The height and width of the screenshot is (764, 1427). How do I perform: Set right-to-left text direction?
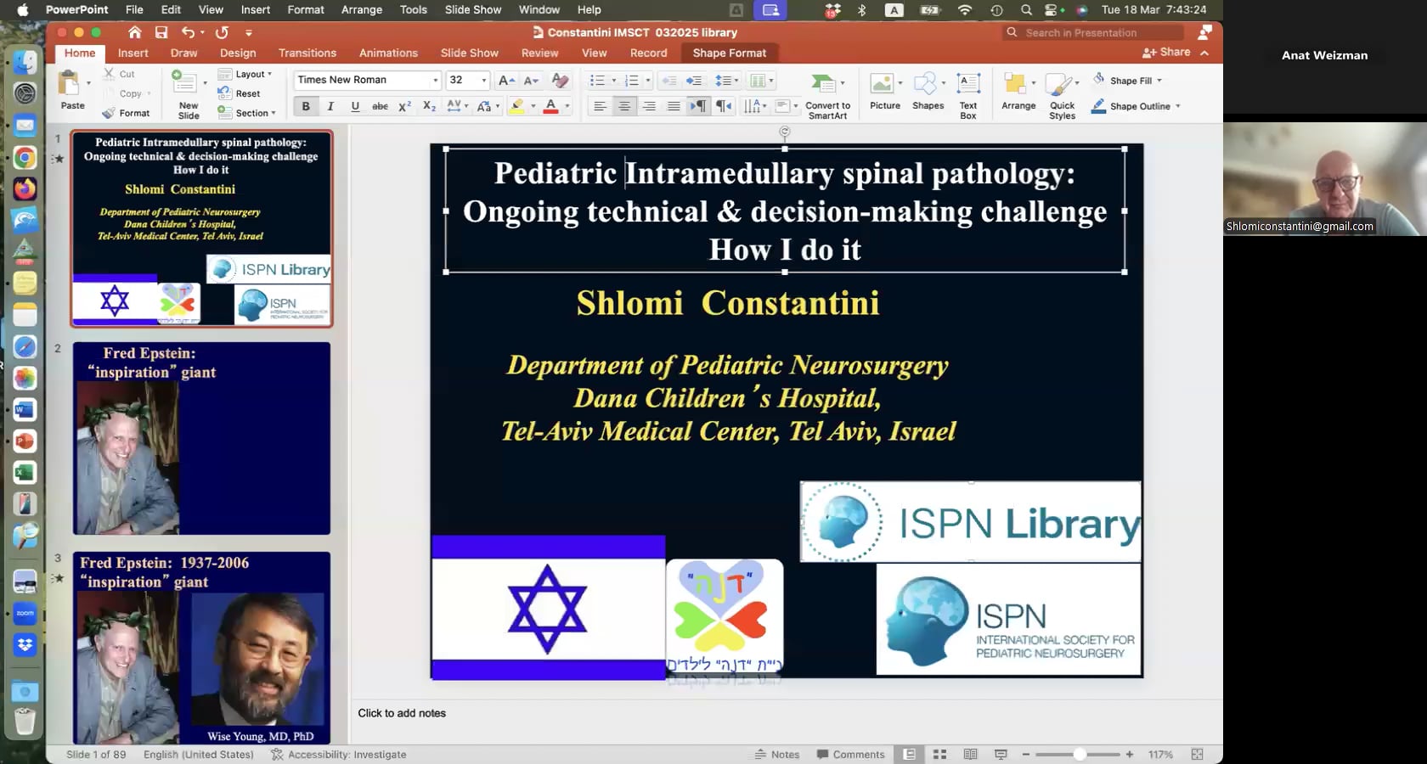point(723,106)
